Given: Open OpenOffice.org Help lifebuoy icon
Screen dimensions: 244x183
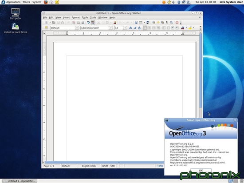Looking at the screenshot, I should point(177,23).
